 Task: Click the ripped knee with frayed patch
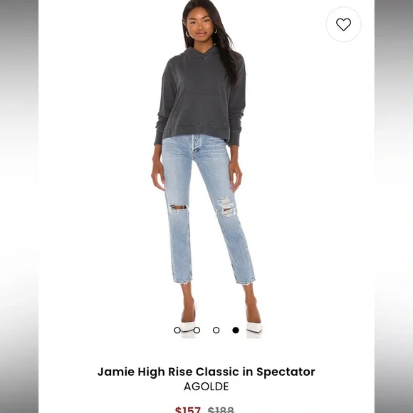pyautogui.click(x=226, y=206)
